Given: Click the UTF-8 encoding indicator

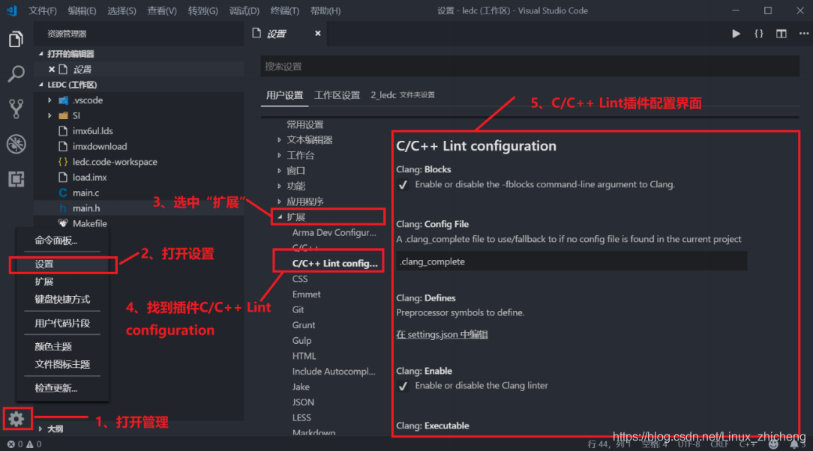Looking at the screenshot, I should coord(688,444).
